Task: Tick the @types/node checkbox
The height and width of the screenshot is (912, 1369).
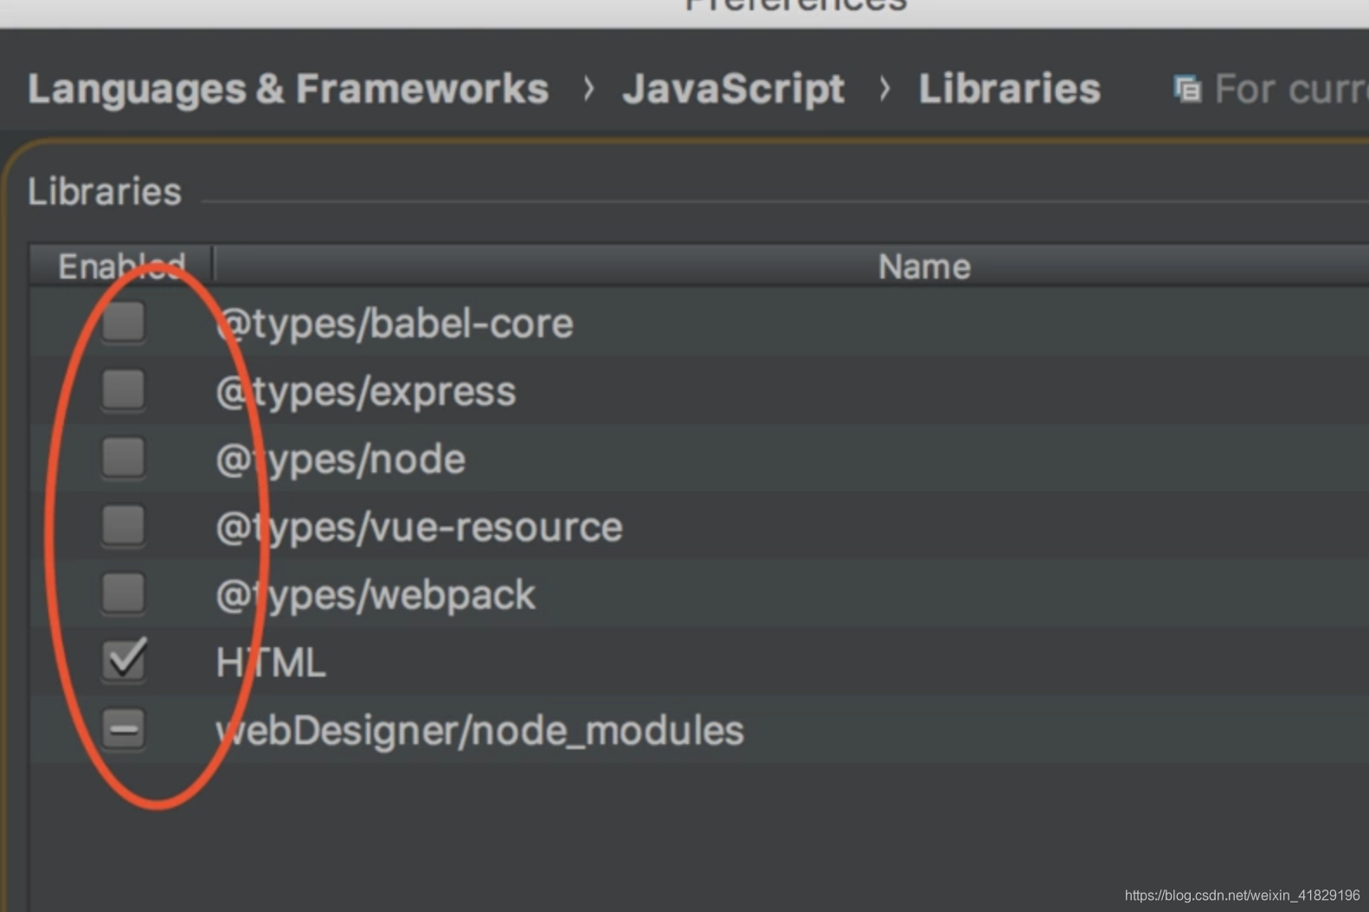Action: point(124,457)
